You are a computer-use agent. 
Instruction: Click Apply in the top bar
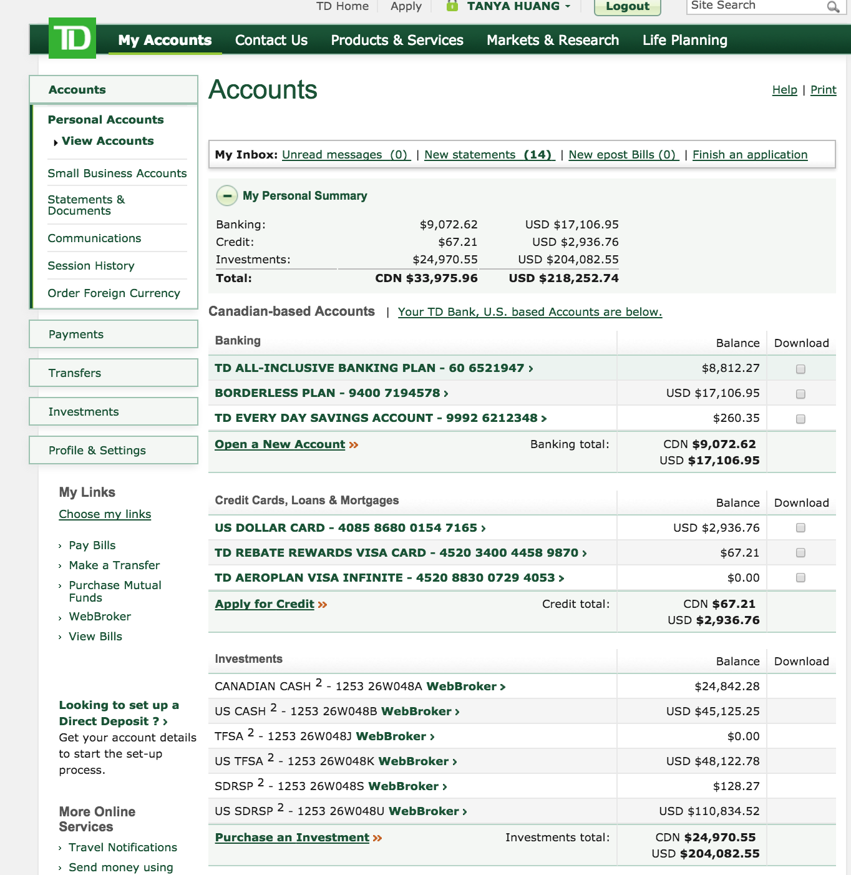[x=406, y=6]
